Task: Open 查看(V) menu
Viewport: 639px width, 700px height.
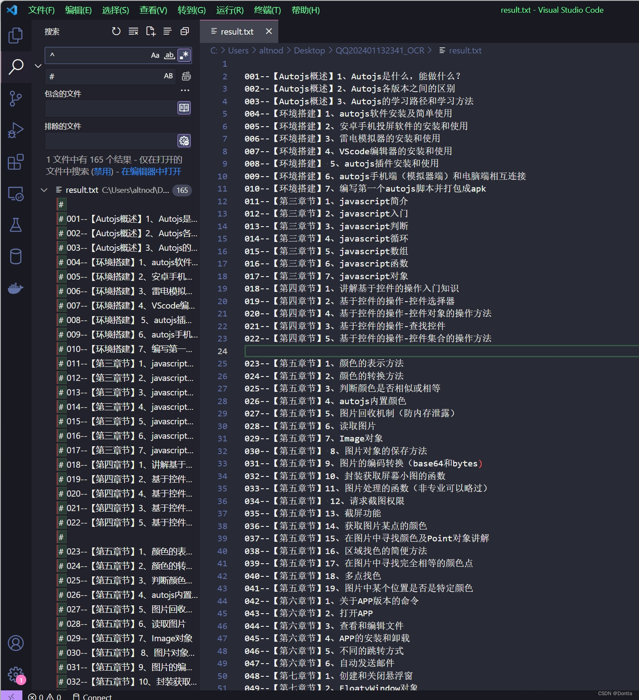Action: 153,10
